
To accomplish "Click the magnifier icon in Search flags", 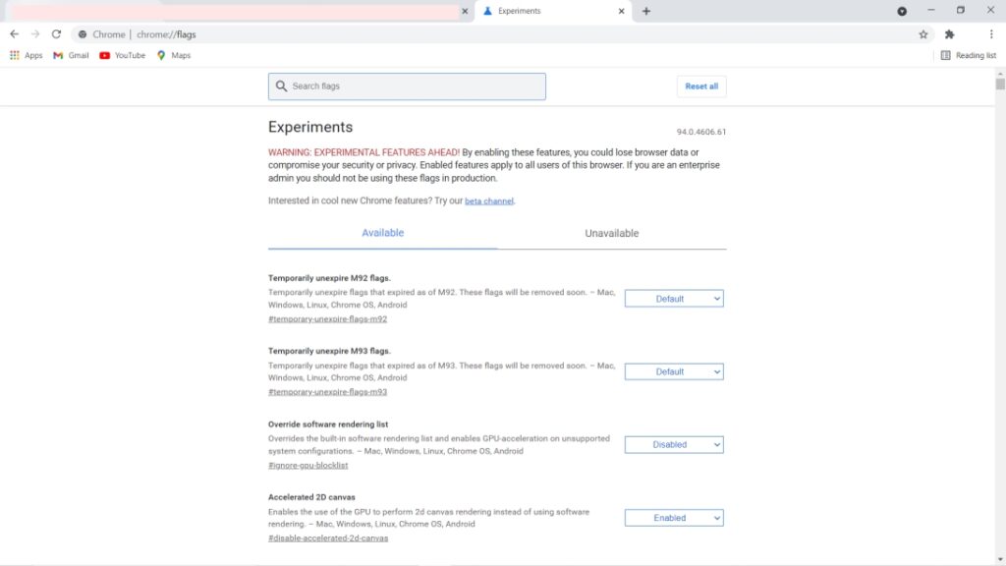I will point(281,86).
